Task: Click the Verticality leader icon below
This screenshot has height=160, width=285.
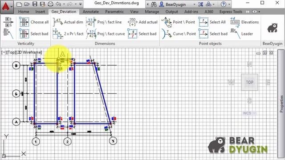Action: [8, 34]
